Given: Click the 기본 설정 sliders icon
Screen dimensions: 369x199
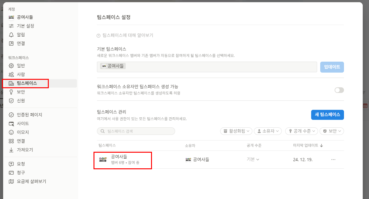Looking at the screenshot, I should [x=11, y=26].
